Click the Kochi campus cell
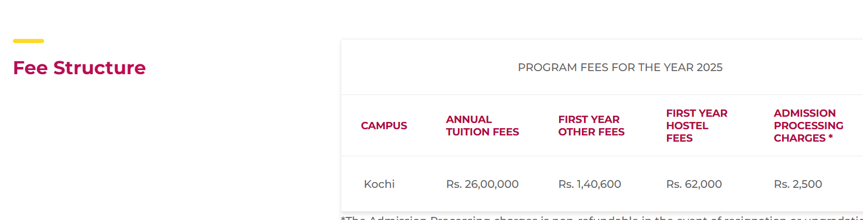The image size is (863, 220). pyautogui.click(x=379, y=184)
